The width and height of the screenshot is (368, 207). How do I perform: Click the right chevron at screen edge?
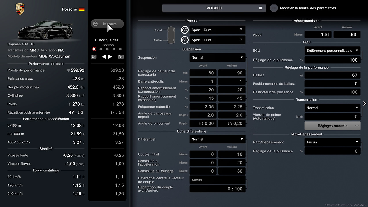pyautogui.click(x=365, y=103)
